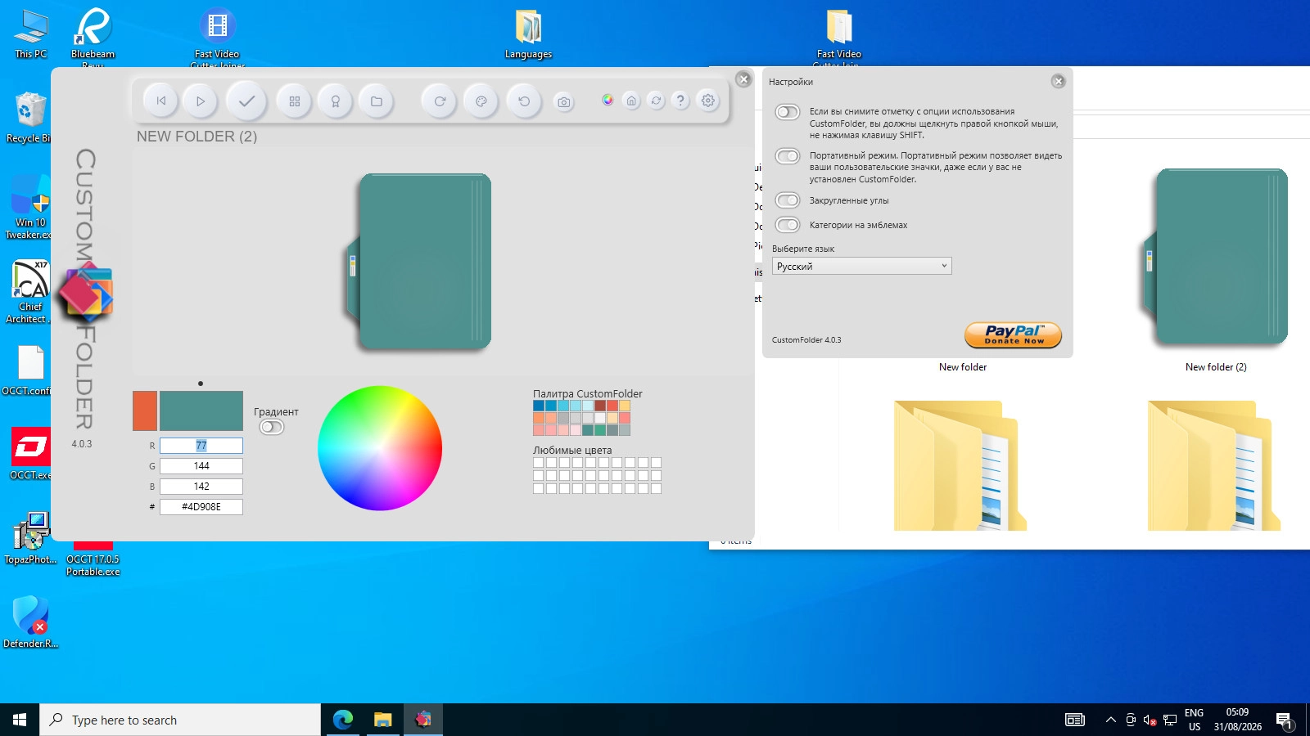Click the award ribbon emblem icon
The height and width of the screenshot is (736, 1310).
click(x=336, y=101)
